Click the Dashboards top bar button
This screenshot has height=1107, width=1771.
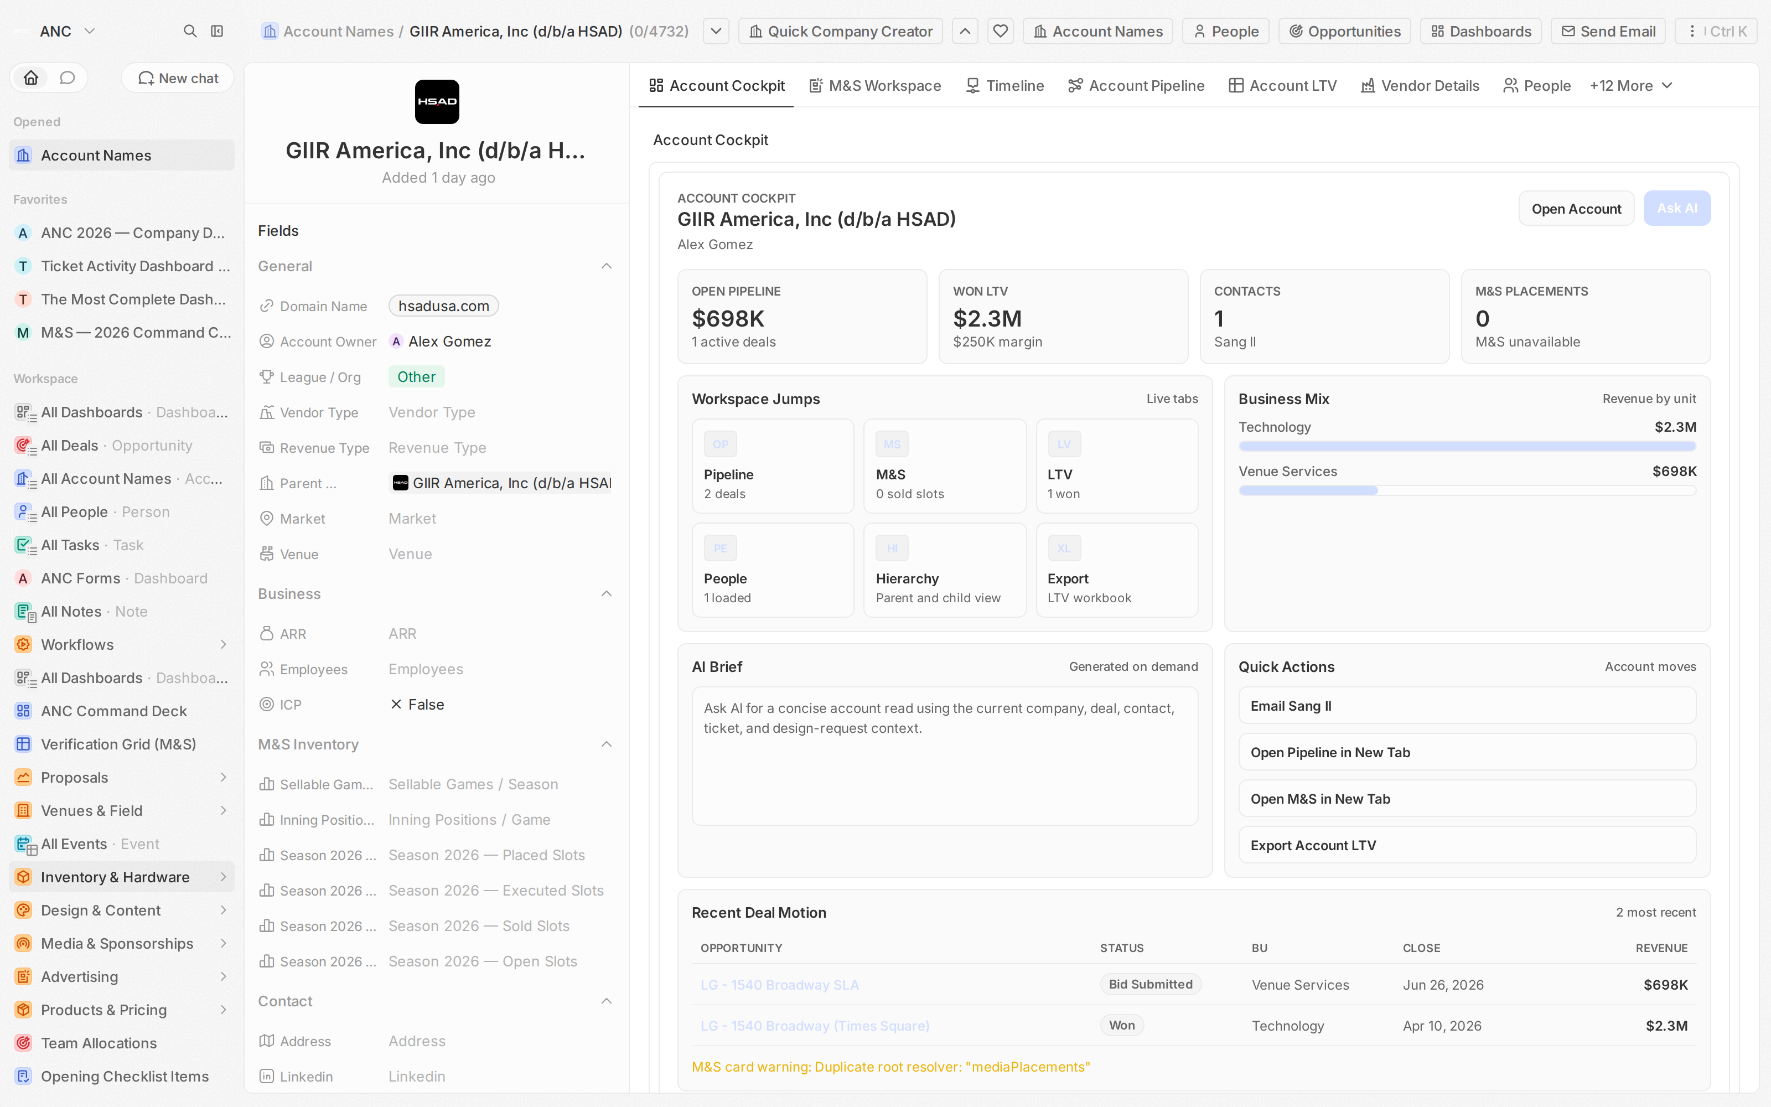(x=1480, y=31)
